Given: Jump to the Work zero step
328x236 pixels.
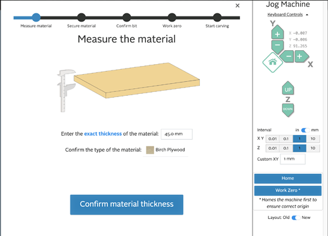Looking at the screenshot, I should 172,20.
